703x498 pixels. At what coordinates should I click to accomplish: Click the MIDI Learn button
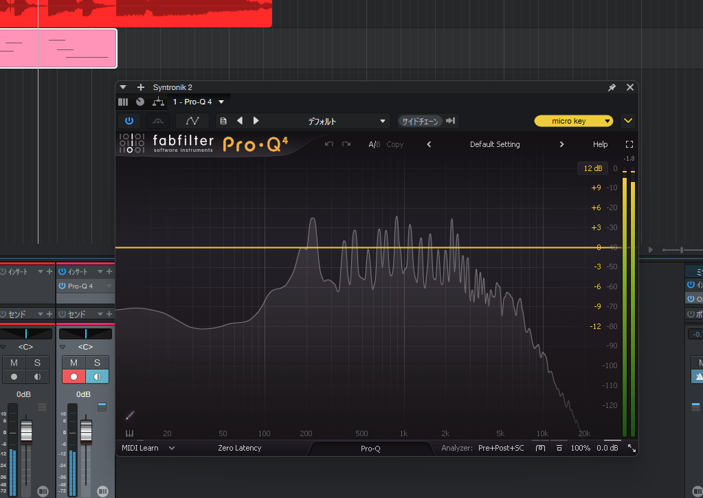(x=140, y=448)
